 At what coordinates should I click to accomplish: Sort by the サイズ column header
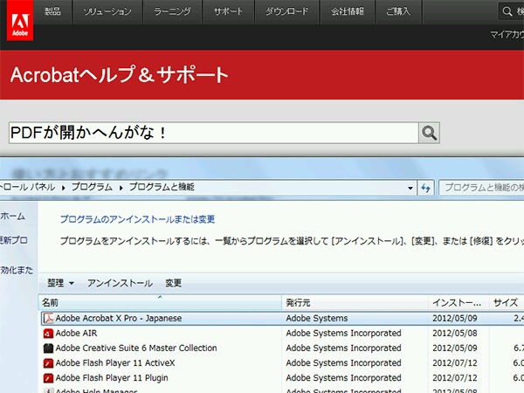coord(507,303)
